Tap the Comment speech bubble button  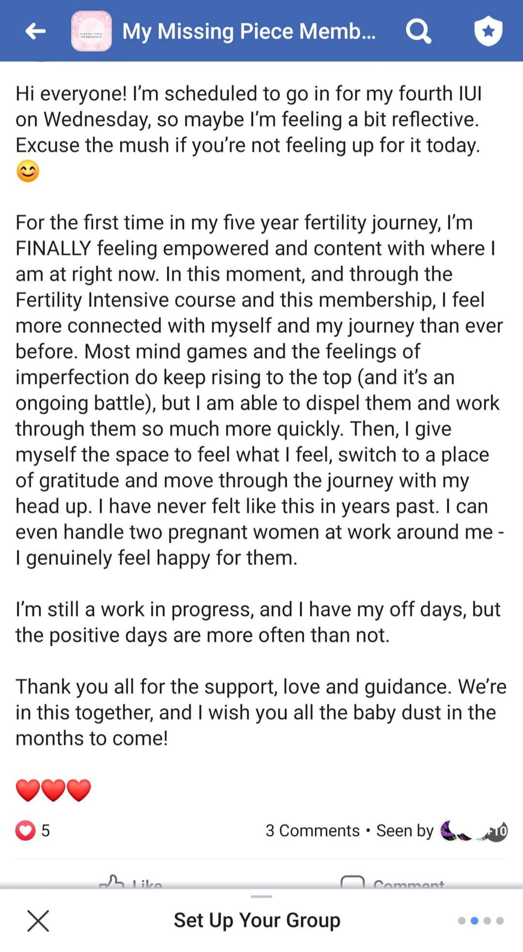click(392, 883)
